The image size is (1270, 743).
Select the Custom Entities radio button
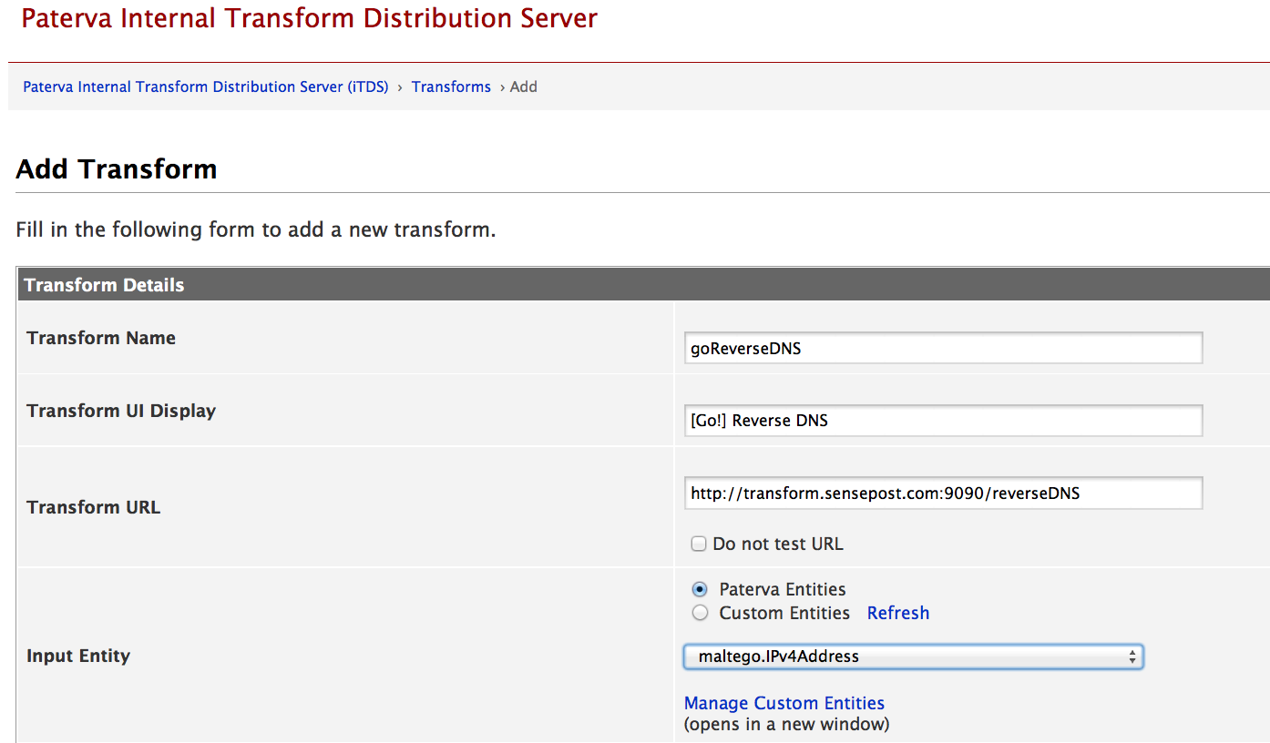point(700,613)
